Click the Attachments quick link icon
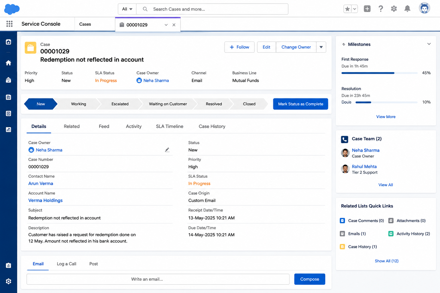 pos(391,221)
